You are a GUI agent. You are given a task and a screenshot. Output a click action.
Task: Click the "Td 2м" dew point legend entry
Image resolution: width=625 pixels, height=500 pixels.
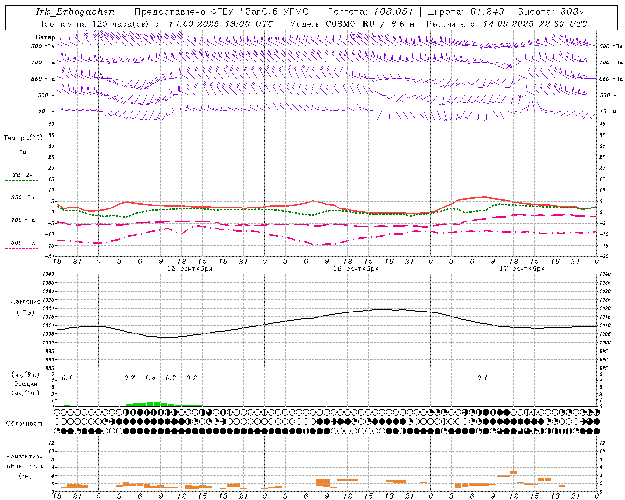tap(23, 175)
